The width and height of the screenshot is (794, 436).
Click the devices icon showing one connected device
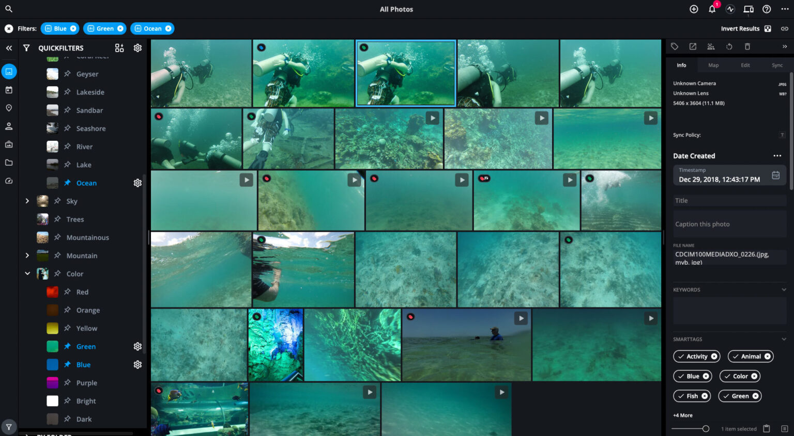click(x=748, y=9)
